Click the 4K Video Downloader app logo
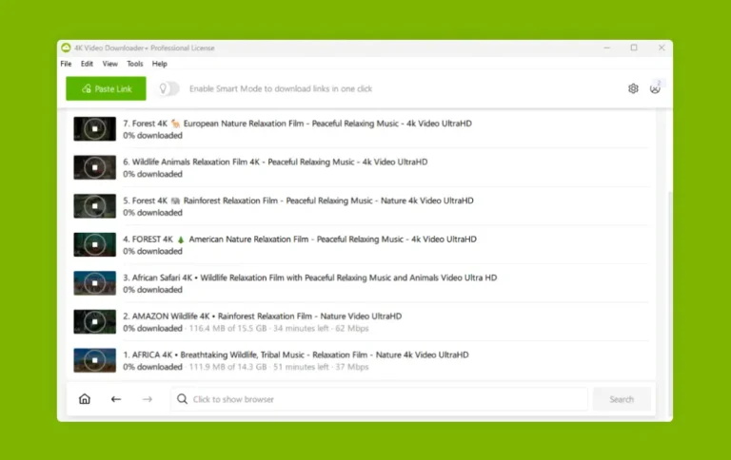 (x=67, y=48)
